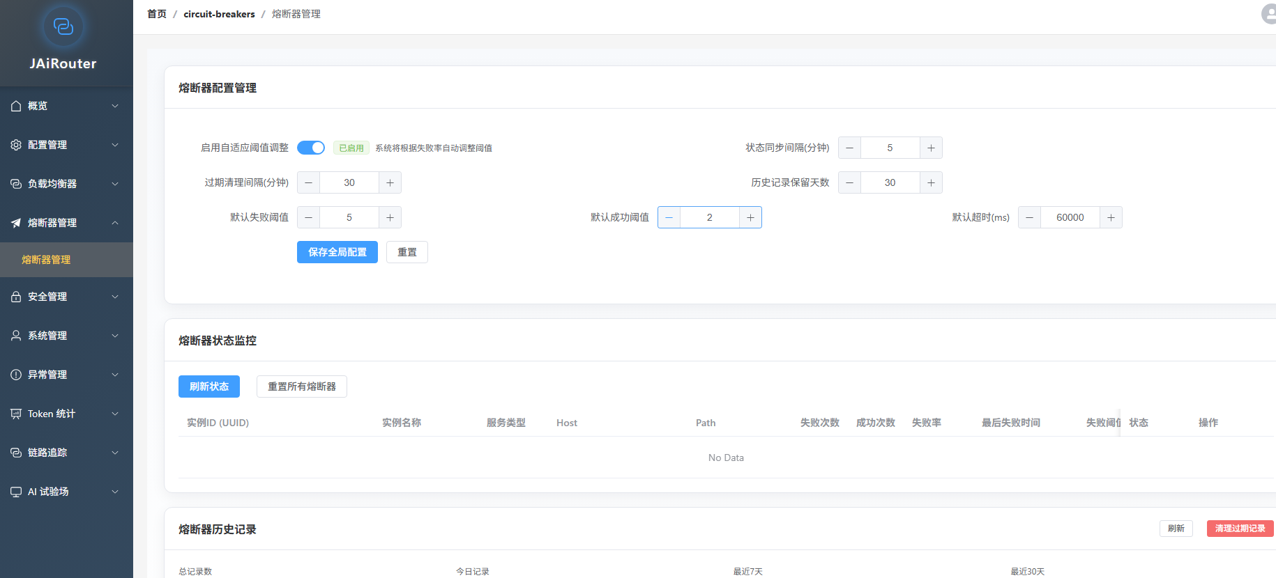The image size is (1276, 578).
Task: Click the 最后失败时间 column header
Action: coord(1011,423)
